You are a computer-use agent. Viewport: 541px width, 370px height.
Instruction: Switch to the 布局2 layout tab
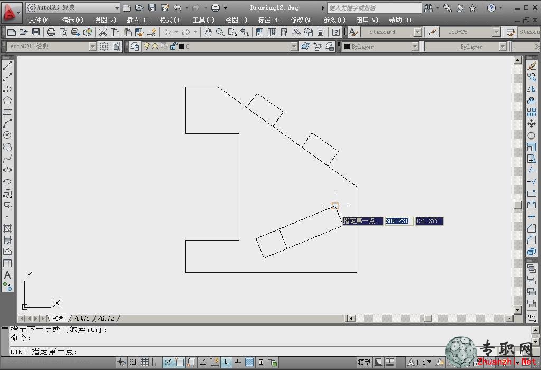point(106,318)
